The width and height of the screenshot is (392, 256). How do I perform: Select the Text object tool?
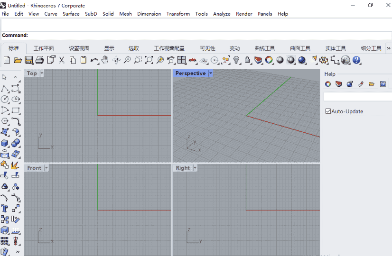(x=5, y=208)
